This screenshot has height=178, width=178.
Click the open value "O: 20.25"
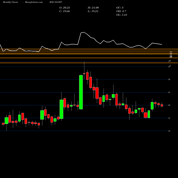point(64,8)
